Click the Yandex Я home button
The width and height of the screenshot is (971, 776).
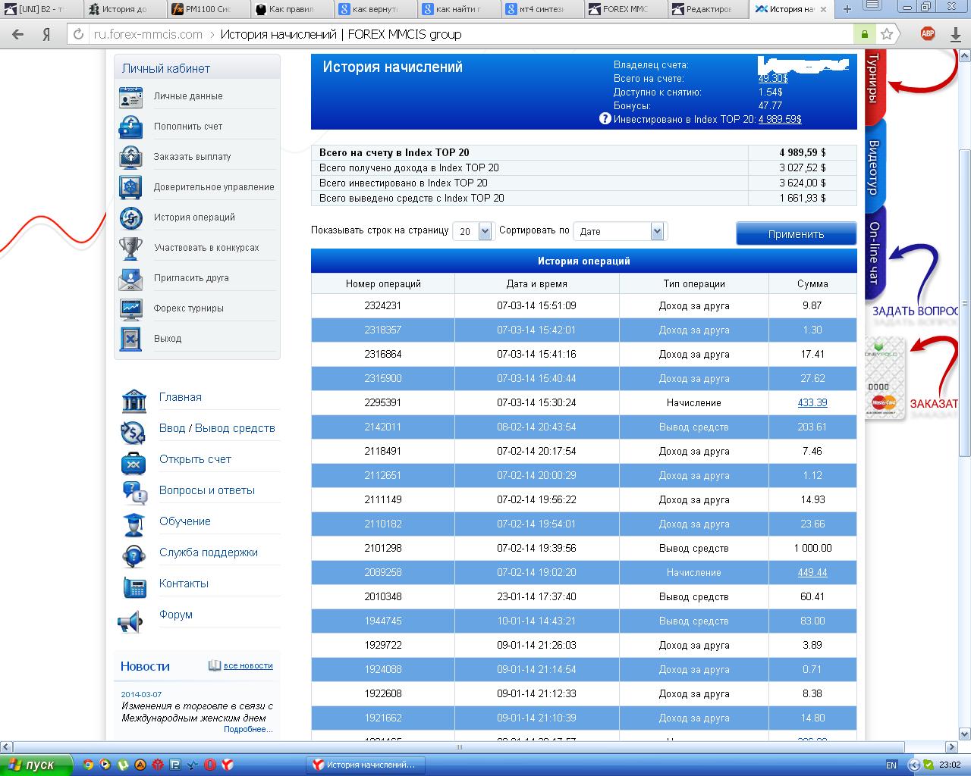click(x=46, y=34)
